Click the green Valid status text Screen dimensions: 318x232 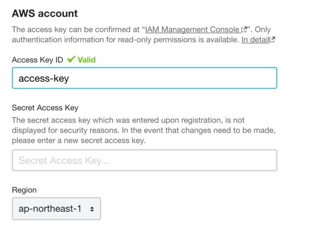pyautogui.click(x=87, y=60)
